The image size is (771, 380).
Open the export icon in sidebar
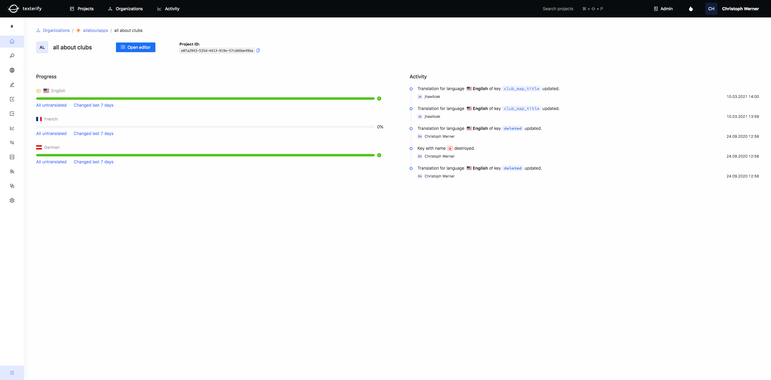pyautogui.click(x=12, y=114)
